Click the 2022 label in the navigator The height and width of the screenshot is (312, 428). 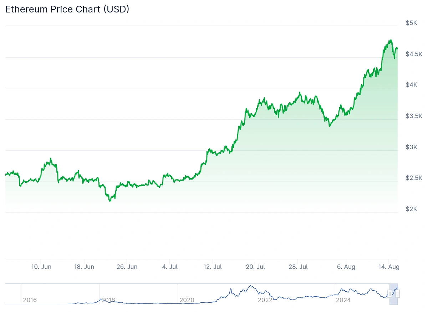265,300
